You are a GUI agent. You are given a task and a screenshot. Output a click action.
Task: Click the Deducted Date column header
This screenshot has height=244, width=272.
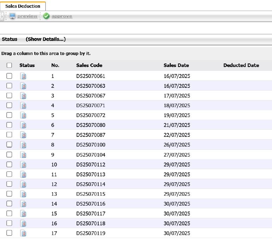[241, 65]
